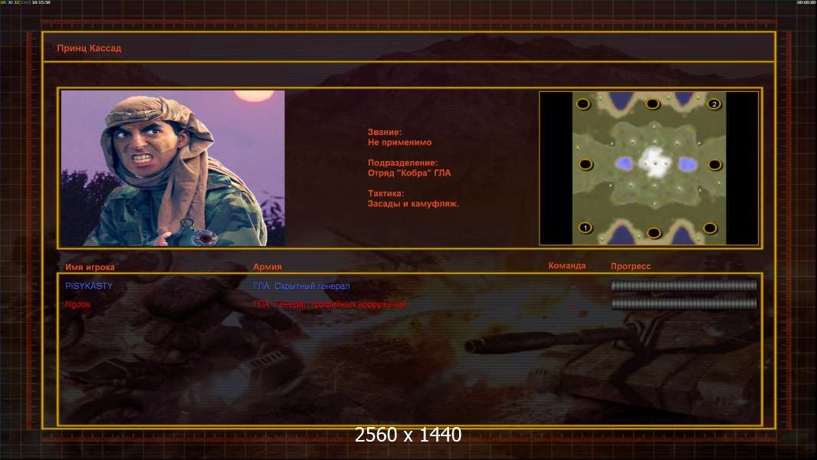
Task: Pick empty start slot on map's right edge
Action: point(714,165)
